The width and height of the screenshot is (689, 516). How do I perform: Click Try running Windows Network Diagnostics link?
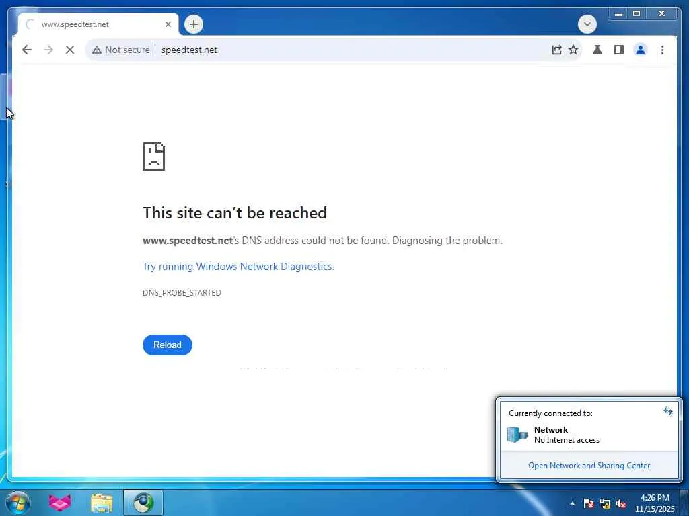238,266
